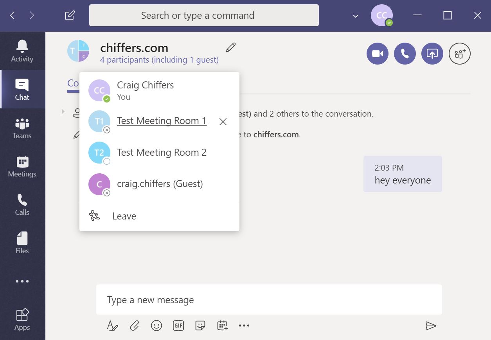Share your screen

tap(432, 54)
